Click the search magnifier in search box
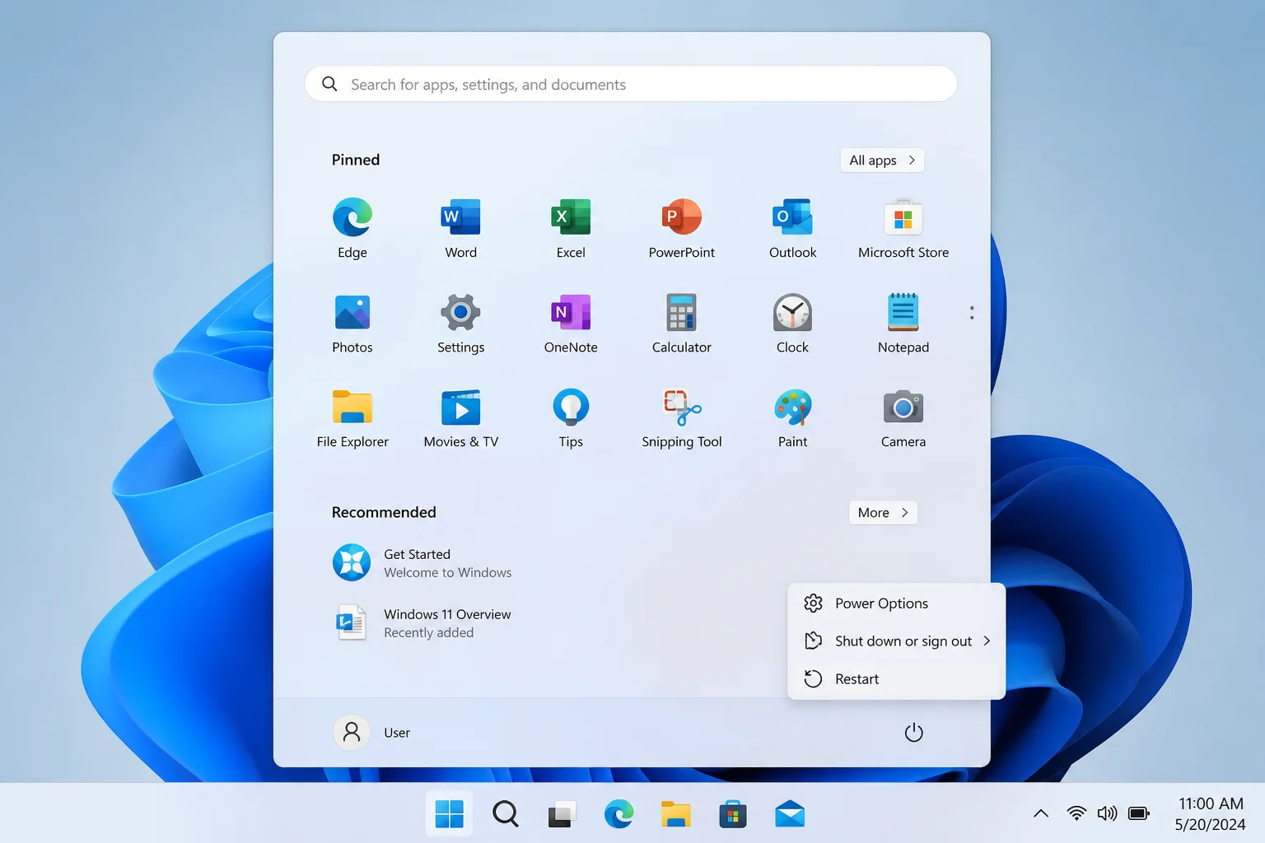This screenshot has height=843, width=1265. point(329,84)
